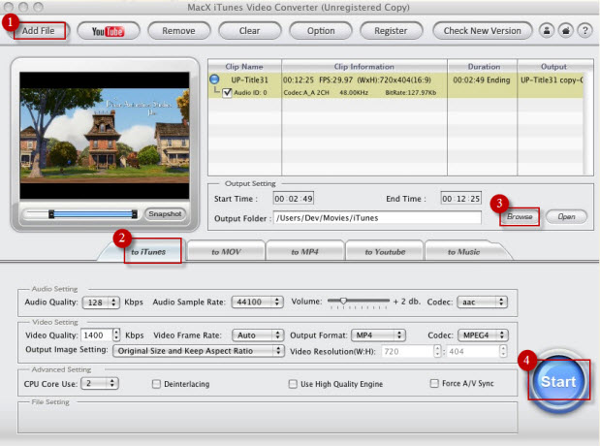Enable Deinterlacing
Viewport: 600px width, 446px height.
click(x=156, y=384)
